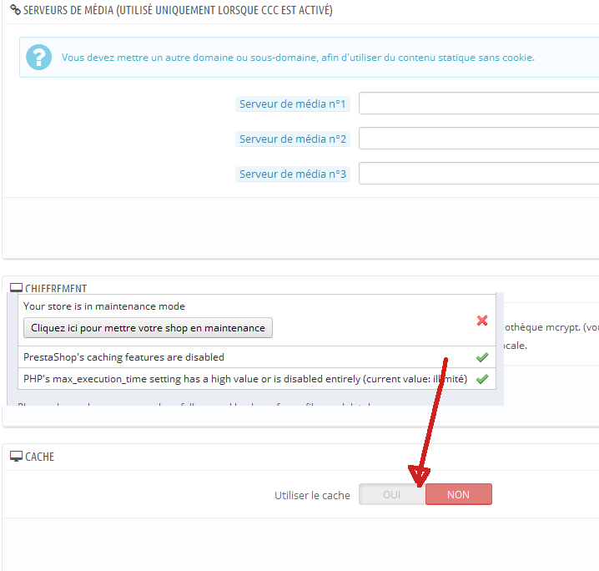Click the blue info message about sous-domaine
The image size is (599, 571).
click(298, 58)
